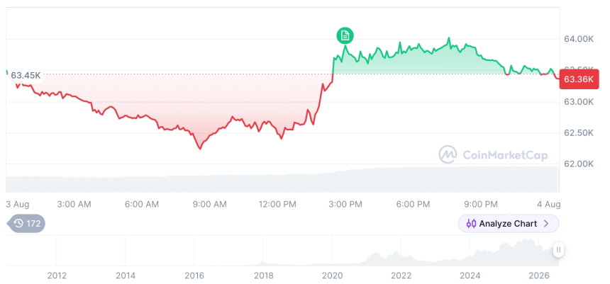
Task: Click the lowest red dip near 9:00 AM
Action: point(200,149)
